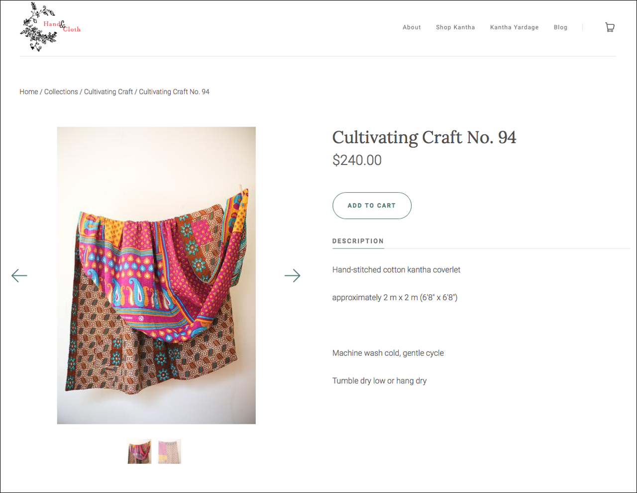Select the first product thumbnail
The height and width of the screenshot is (493, 637).
point(139,451)
